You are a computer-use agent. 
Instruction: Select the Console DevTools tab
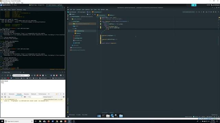pos(19,94)
